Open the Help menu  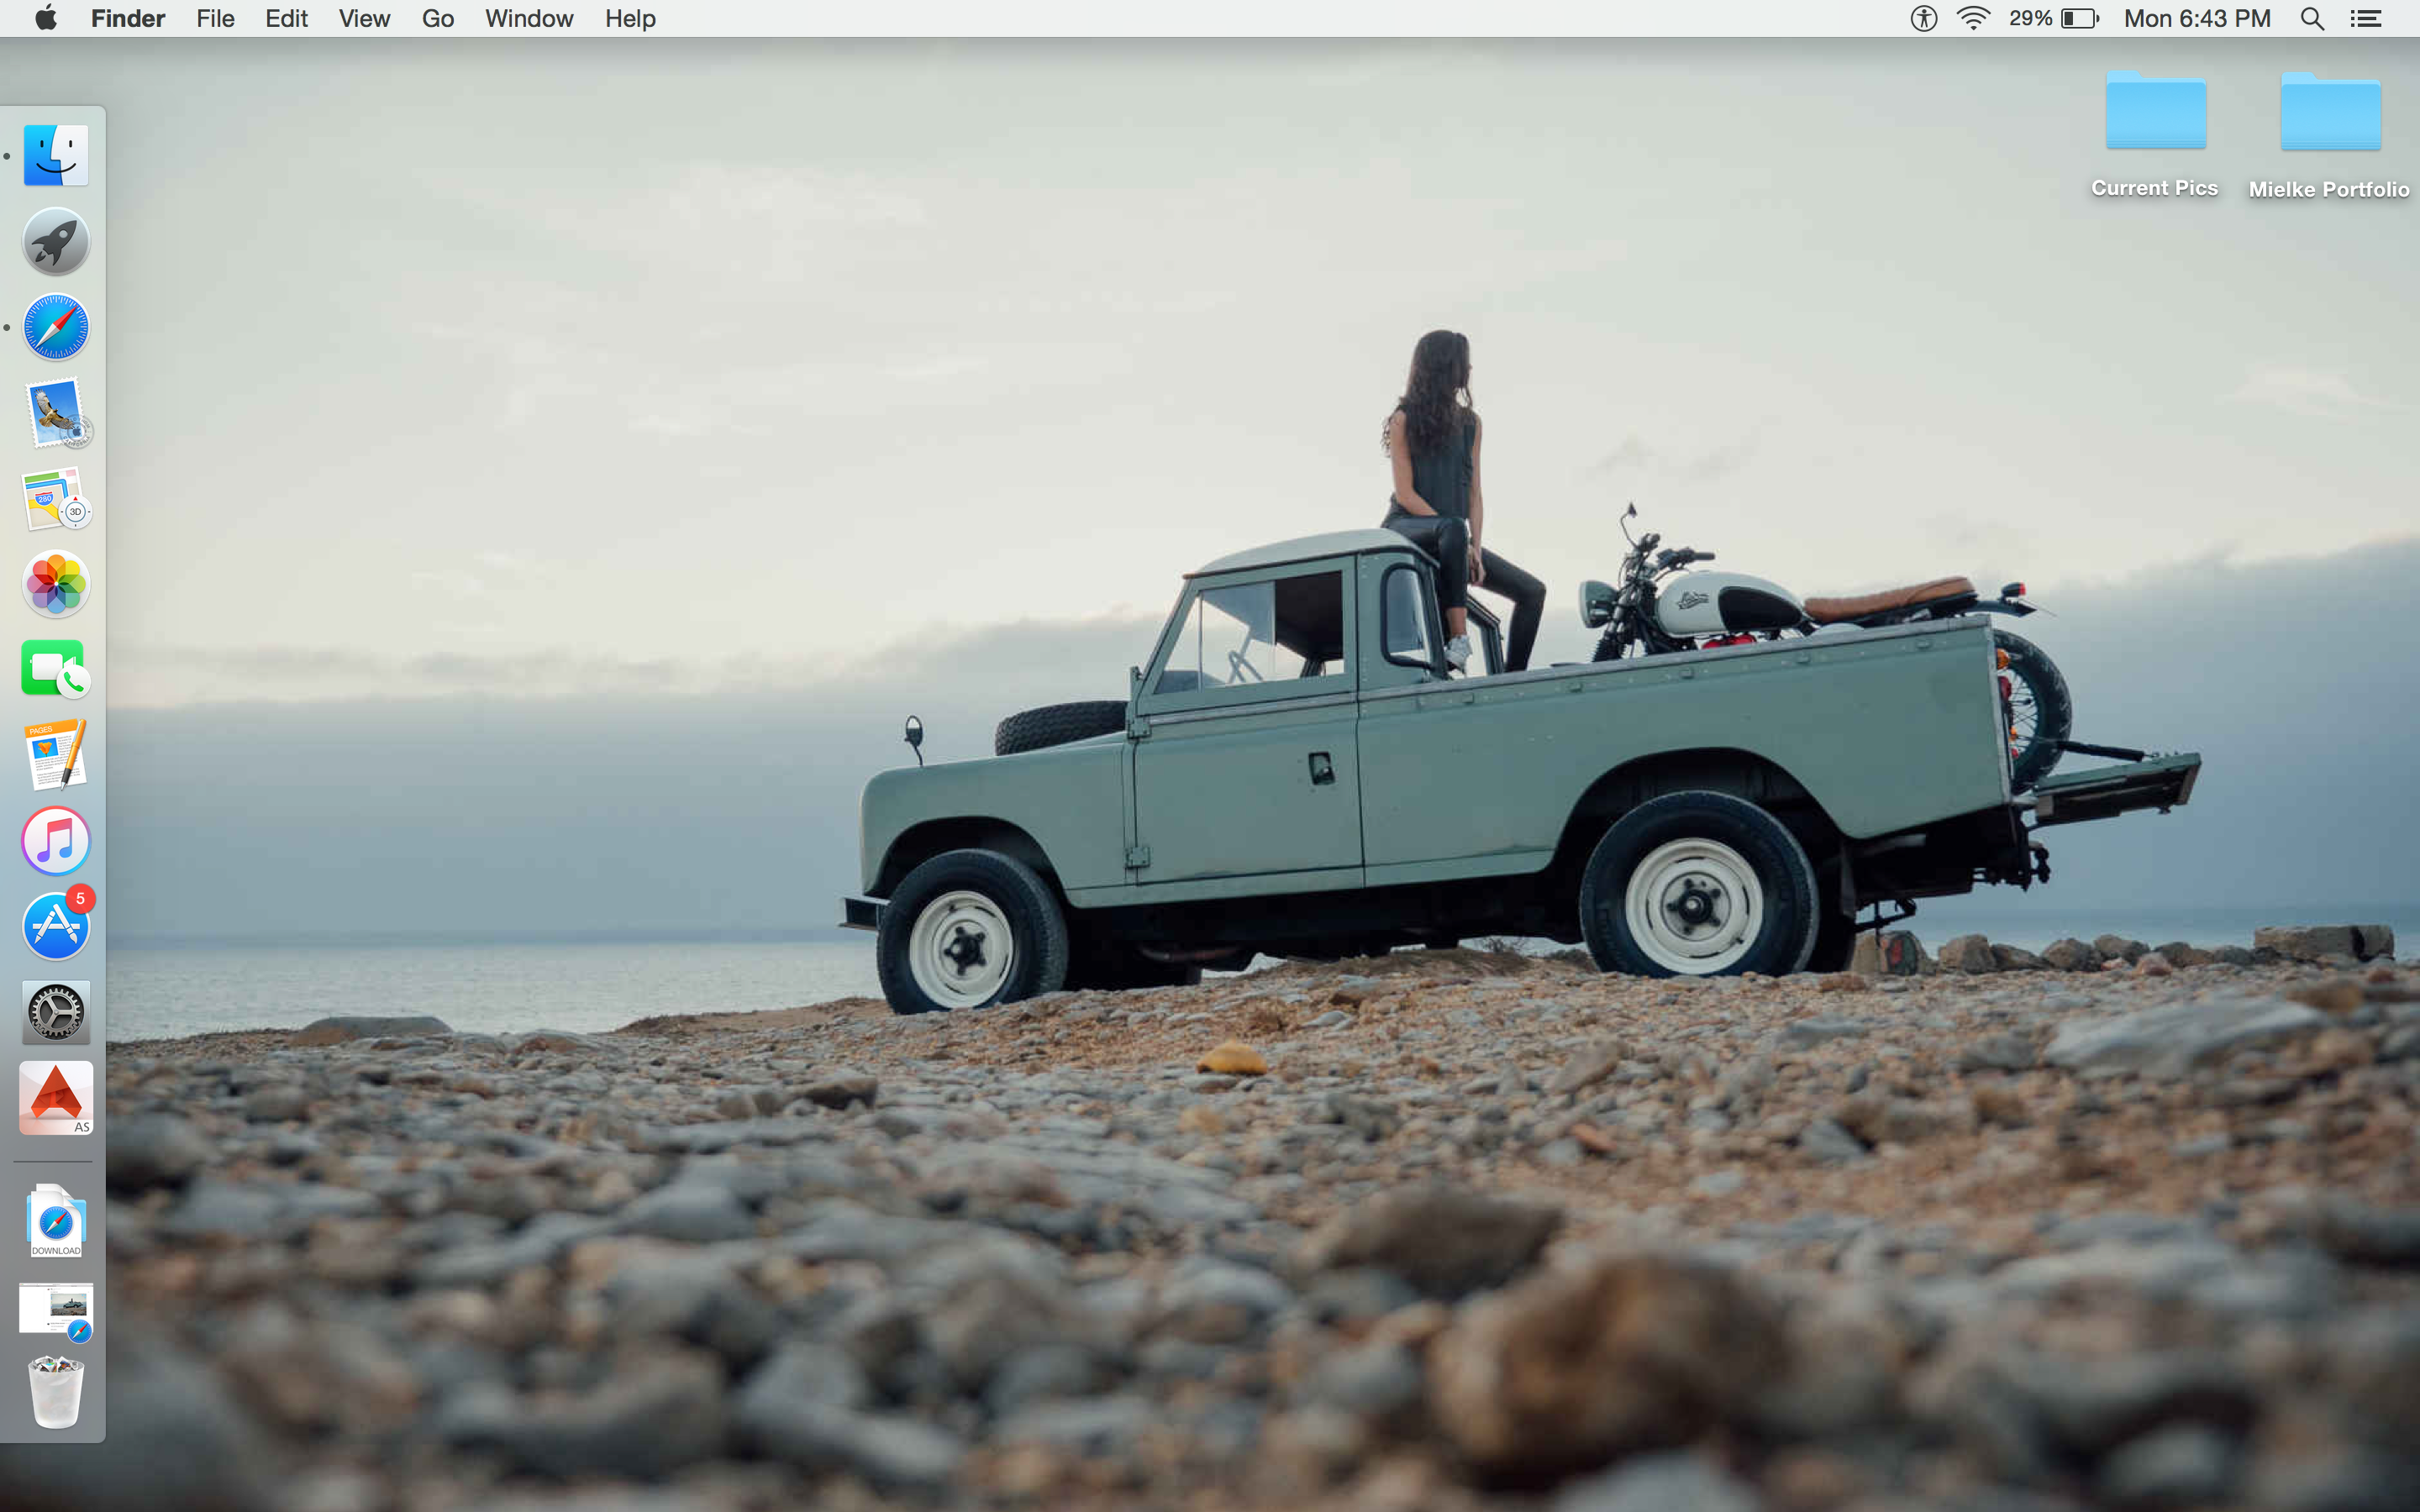(630, 18)
